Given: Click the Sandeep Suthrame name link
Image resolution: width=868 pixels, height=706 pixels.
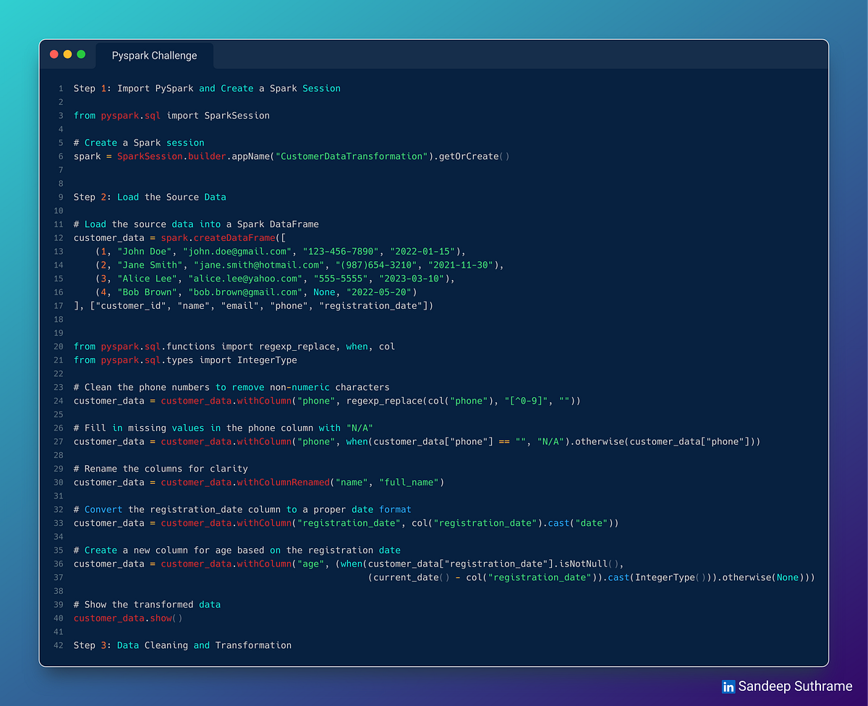Looking at the screenshot, I should 794,686.
